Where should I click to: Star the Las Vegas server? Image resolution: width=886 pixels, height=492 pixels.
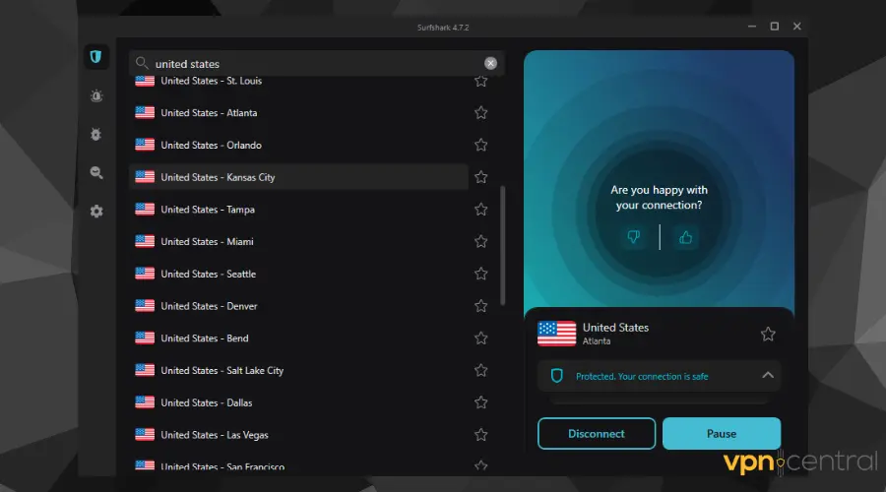point(480,435)
